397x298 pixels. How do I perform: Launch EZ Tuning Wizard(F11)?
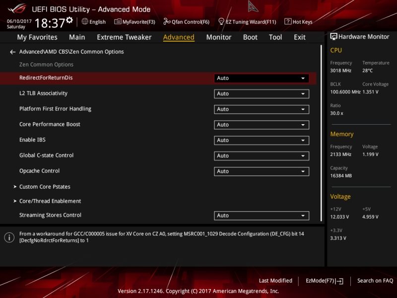[x=247, y=22]
